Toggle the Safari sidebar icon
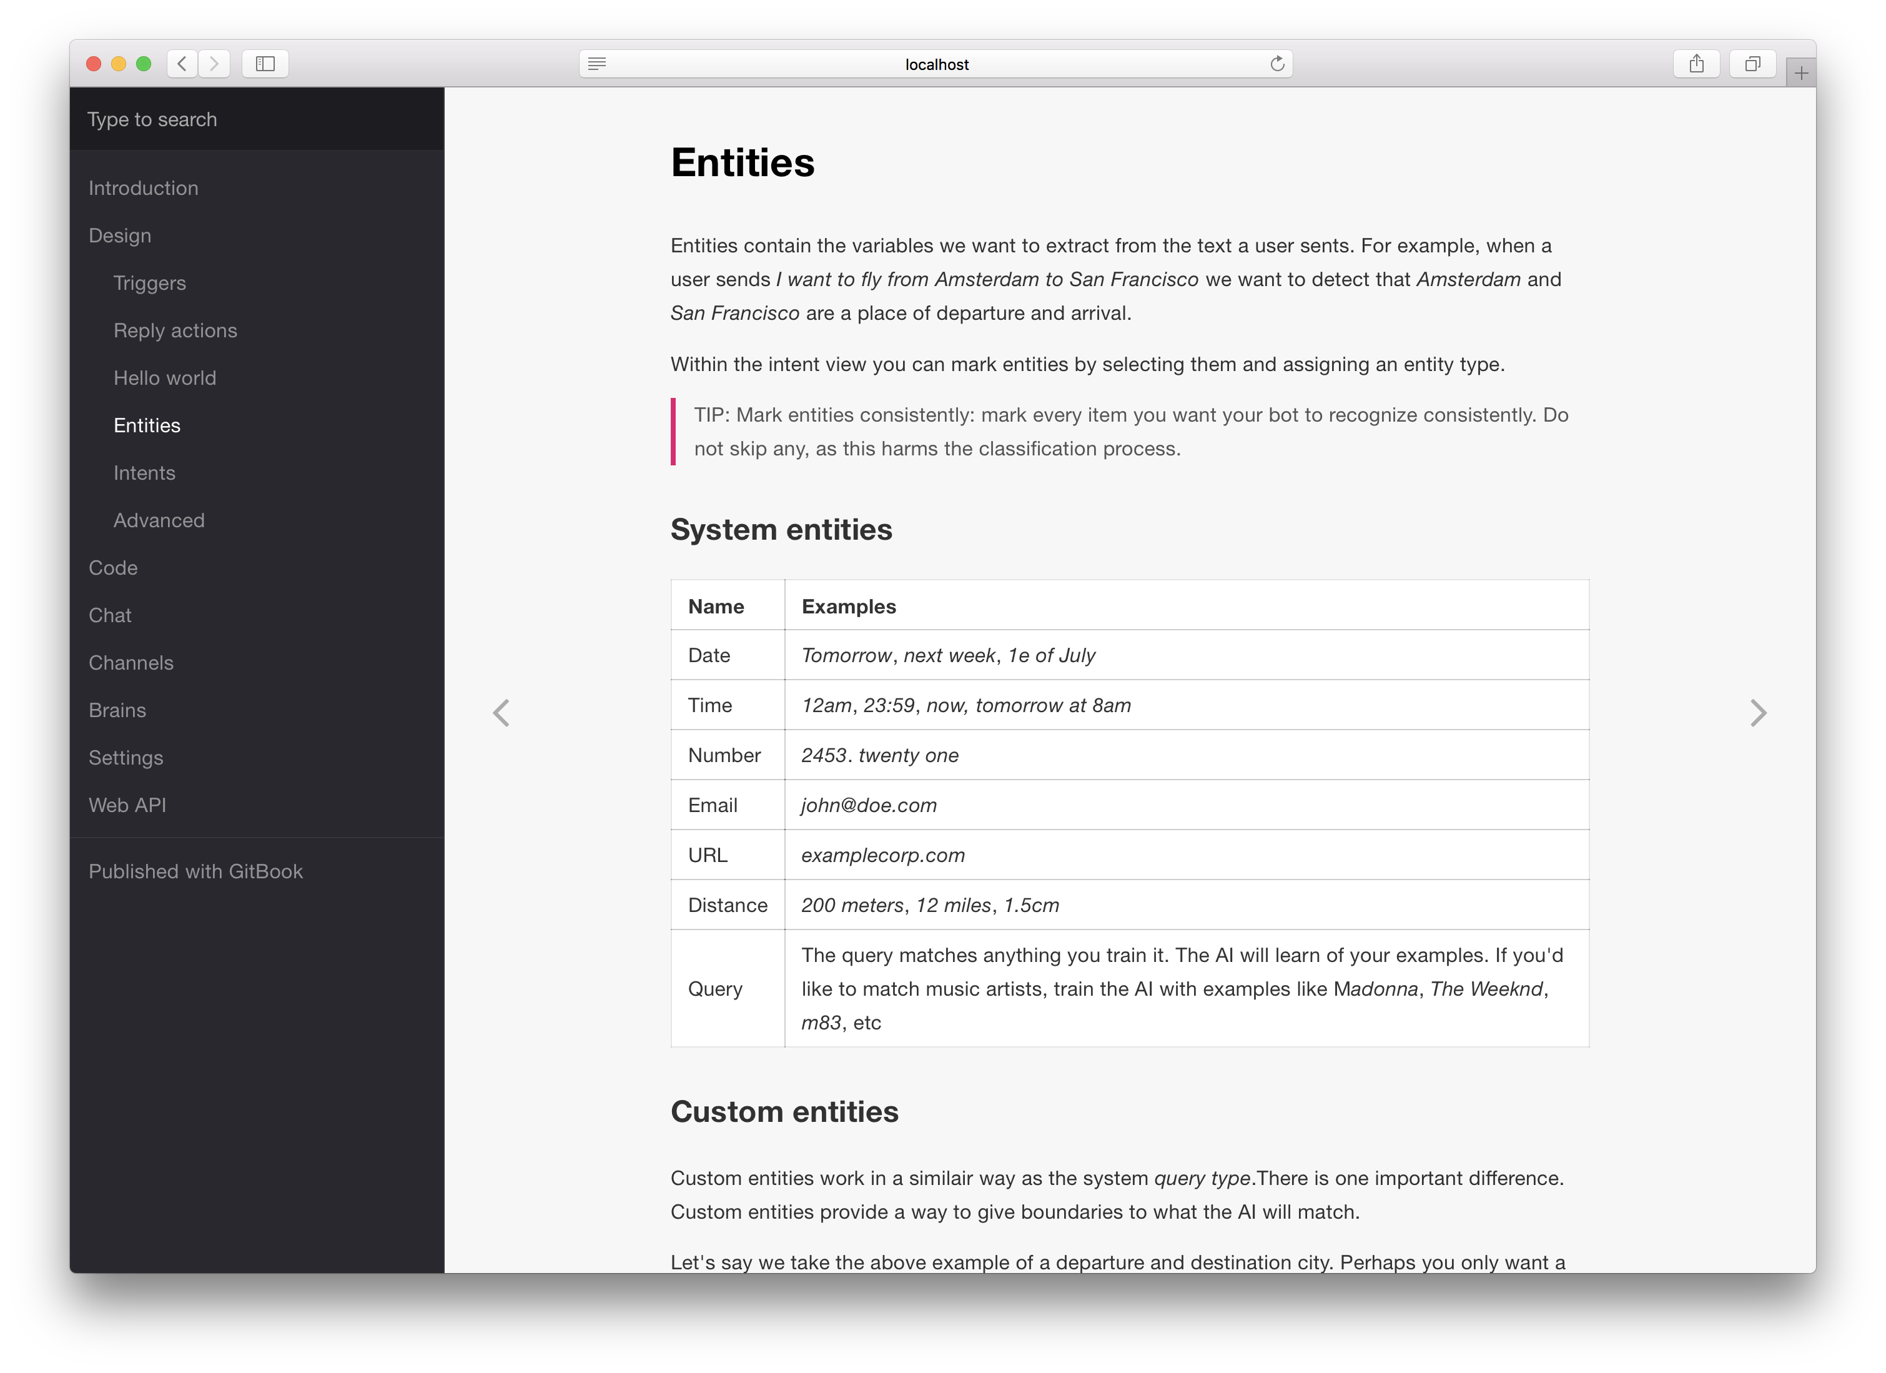The height and width of the screenshot is (1373, 1886). click(x=265, y=64)
